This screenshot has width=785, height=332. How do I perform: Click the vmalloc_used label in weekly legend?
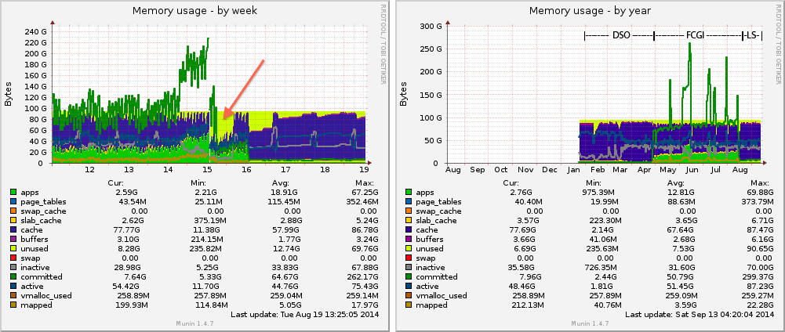46,295
